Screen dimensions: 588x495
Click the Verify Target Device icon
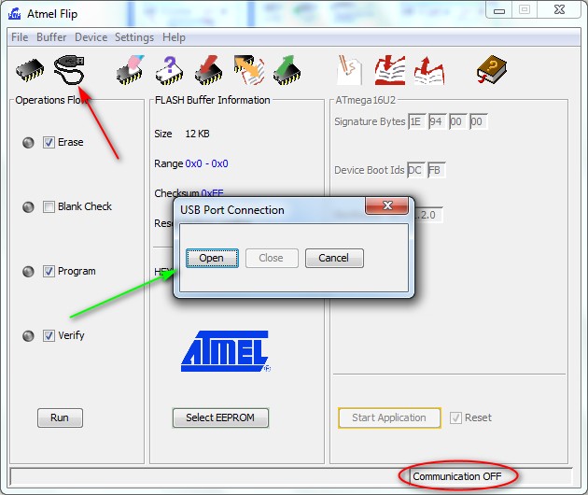point(248,70)
